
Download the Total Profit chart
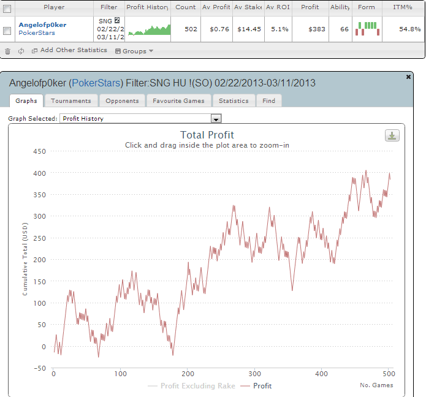(x=392, y=135)
